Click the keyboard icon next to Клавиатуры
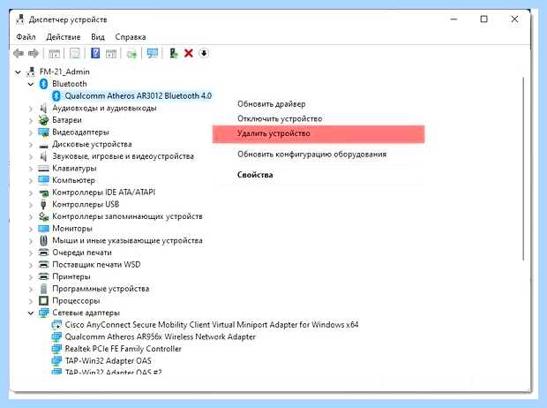Image resolution: width=547 pixels, height=408 pixels. (43, 169)
